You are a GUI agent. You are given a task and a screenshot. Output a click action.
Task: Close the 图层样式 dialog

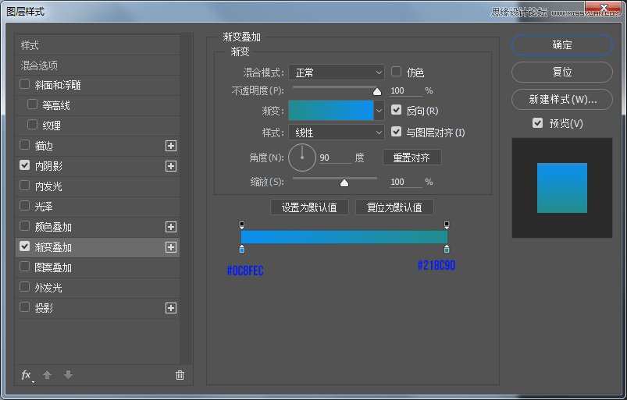604,8
